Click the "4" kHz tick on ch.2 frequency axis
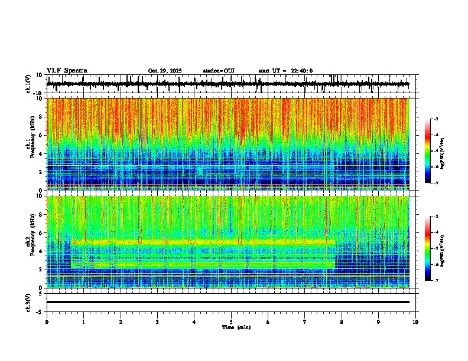Viewport: 468px width, 361px height. click(x=41, y=251)
